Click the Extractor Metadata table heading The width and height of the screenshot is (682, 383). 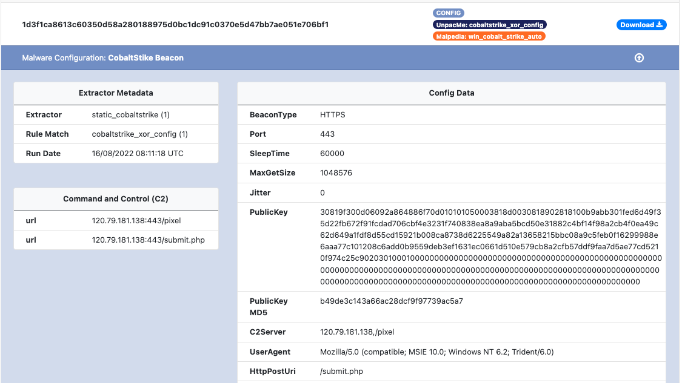tap(116, 93)
